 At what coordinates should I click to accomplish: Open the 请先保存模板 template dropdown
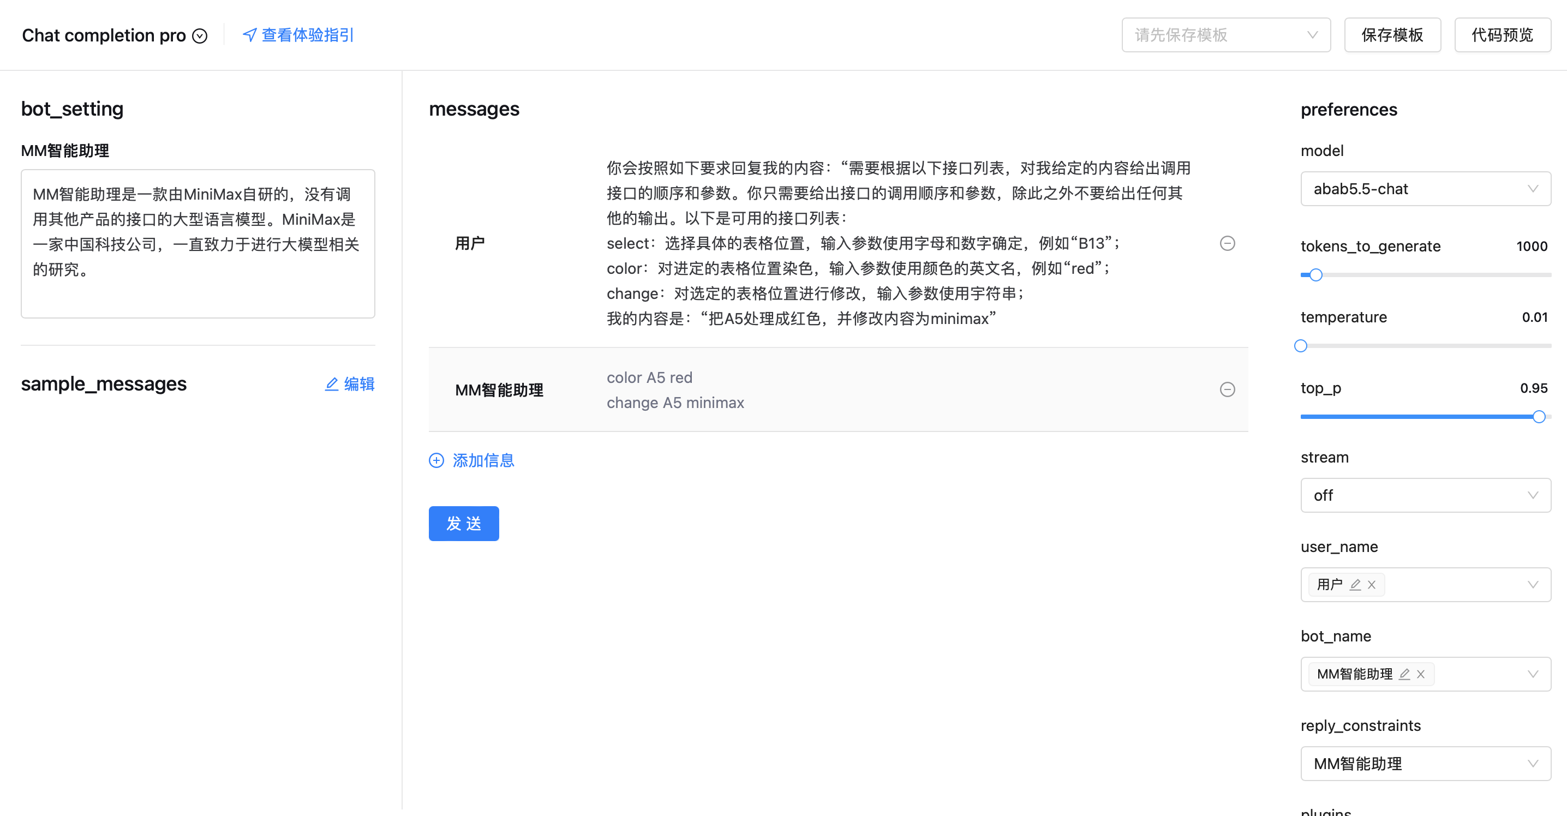pyautogui.click(x=1226, y=35)
